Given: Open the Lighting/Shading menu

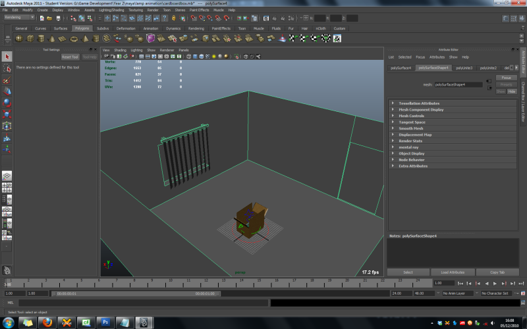Looking at the screenshot, I should (111, 10).
